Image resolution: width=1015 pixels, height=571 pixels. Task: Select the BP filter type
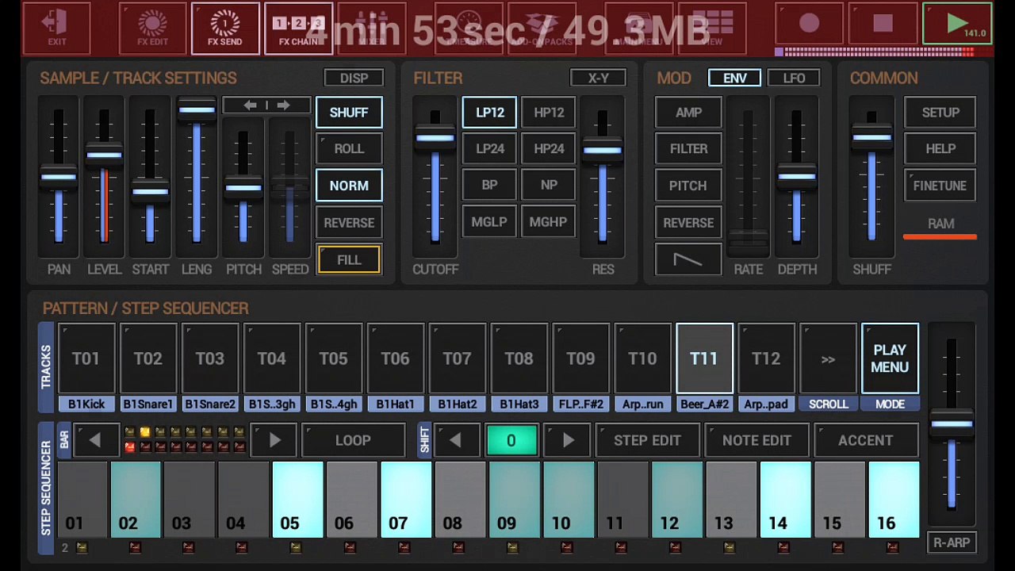(x=489, y=186)
